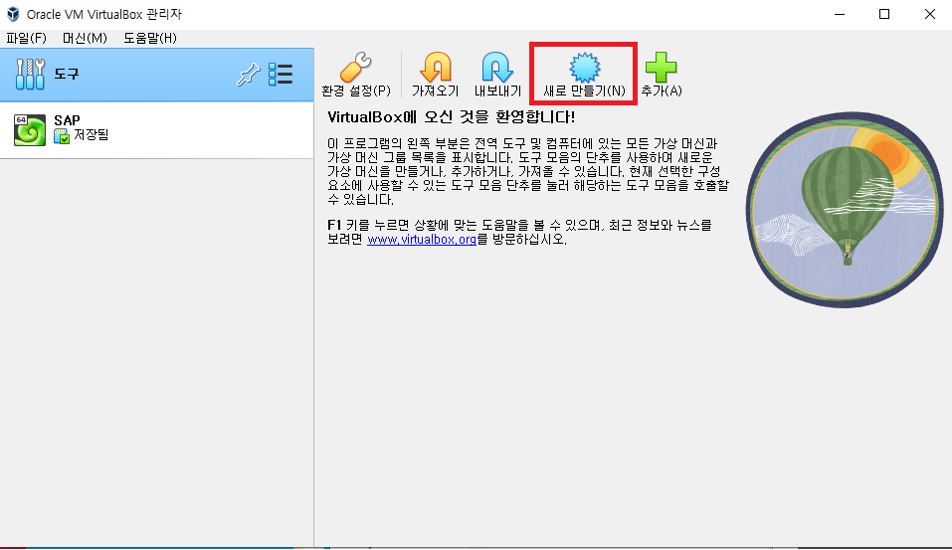This screenshot has width=952, height=550.
Task: Minimize the VirtualBox 관리자 window
Action: coord(840,14)
